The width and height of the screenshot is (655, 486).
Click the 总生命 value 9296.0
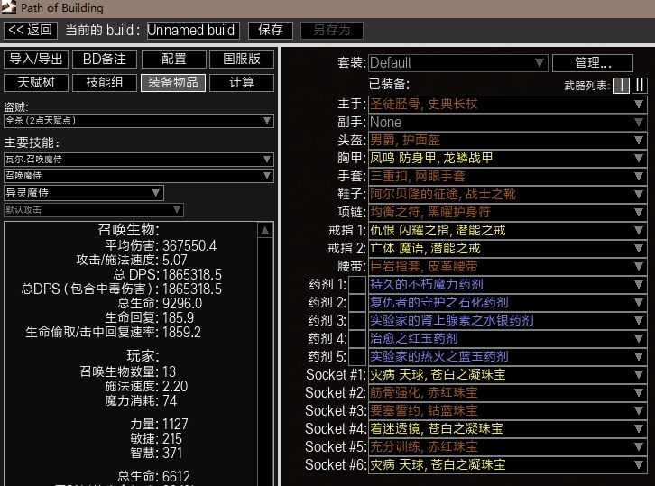click(x=182, y=304)
